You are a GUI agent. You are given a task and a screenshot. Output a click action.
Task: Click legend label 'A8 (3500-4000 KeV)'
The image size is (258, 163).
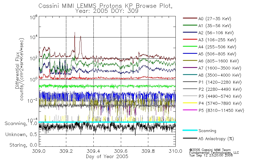220,75
